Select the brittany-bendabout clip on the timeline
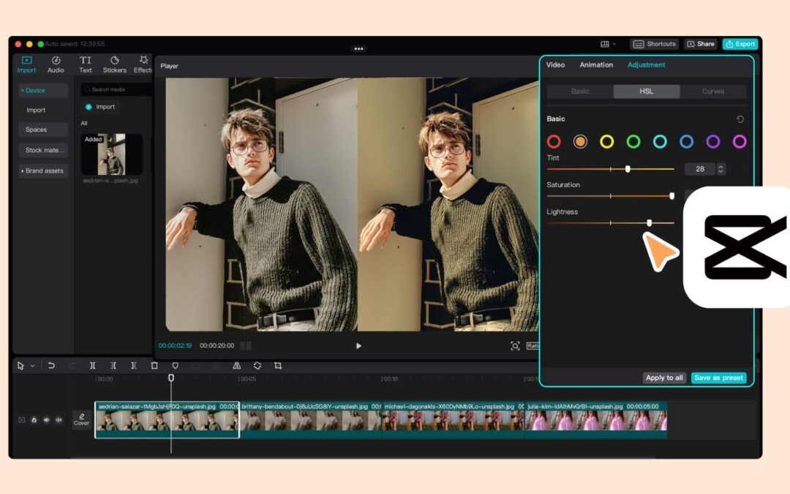 (310, 419)
